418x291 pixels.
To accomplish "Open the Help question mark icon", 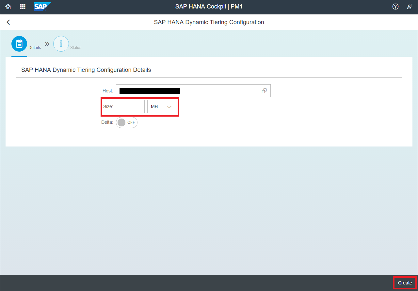I will [x=395, y=7].
